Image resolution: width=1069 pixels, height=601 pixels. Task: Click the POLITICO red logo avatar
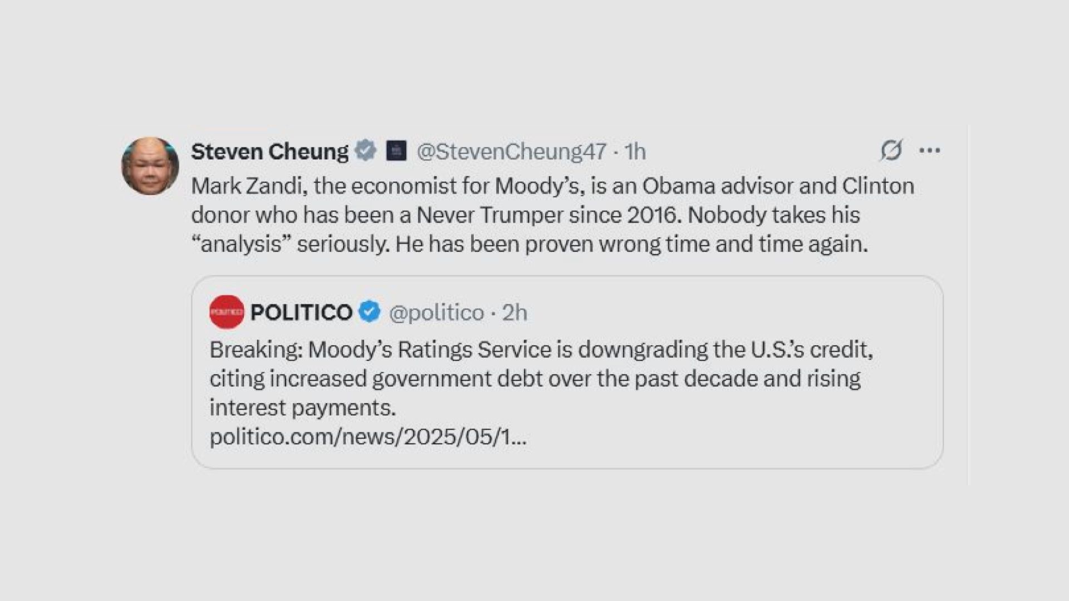pyautogui.click(x=227, y=312)
